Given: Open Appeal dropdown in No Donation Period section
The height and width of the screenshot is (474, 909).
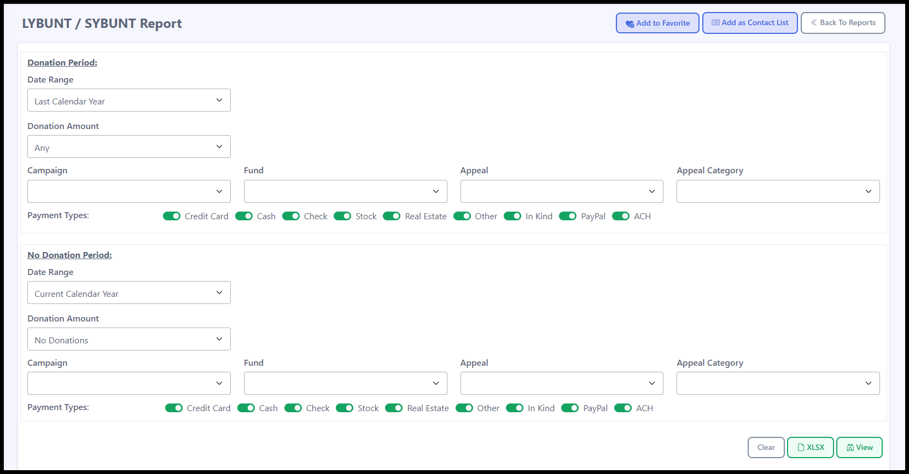Looking at the screenshot, I should 562,383.
